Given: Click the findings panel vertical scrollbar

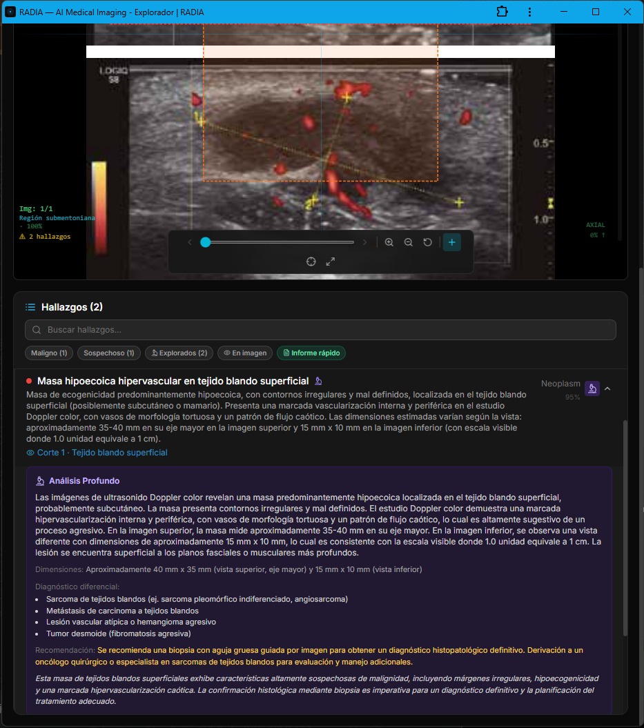Looking at the screenshot, I should (x=625, y=527).
